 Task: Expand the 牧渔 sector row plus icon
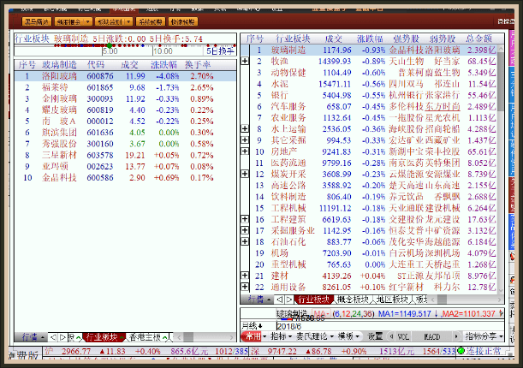[245, 61]
